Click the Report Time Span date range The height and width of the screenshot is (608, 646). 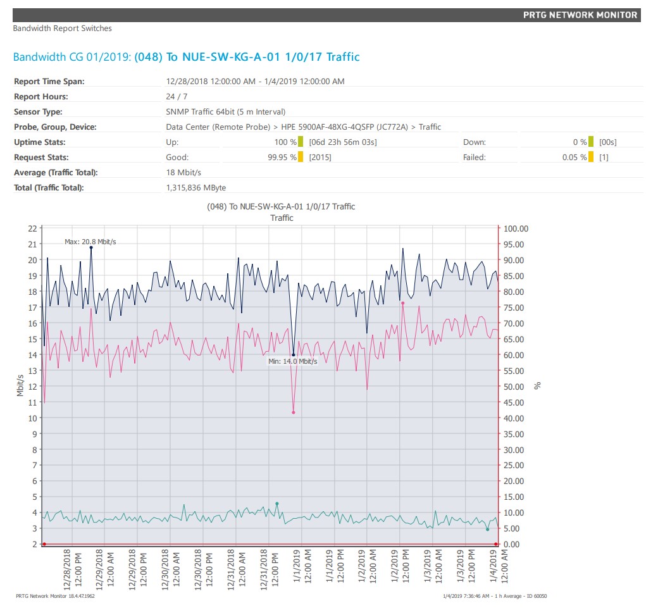click(255, 82)
